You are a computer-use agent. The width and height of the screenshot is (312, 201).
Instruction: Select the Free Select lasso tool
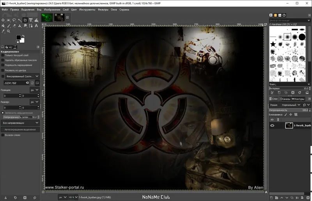[x=14, y=20]
